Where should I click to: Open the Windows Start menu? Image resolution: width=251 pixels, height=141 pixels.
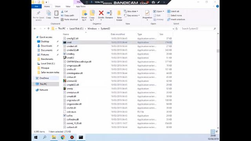click(36, 137)
